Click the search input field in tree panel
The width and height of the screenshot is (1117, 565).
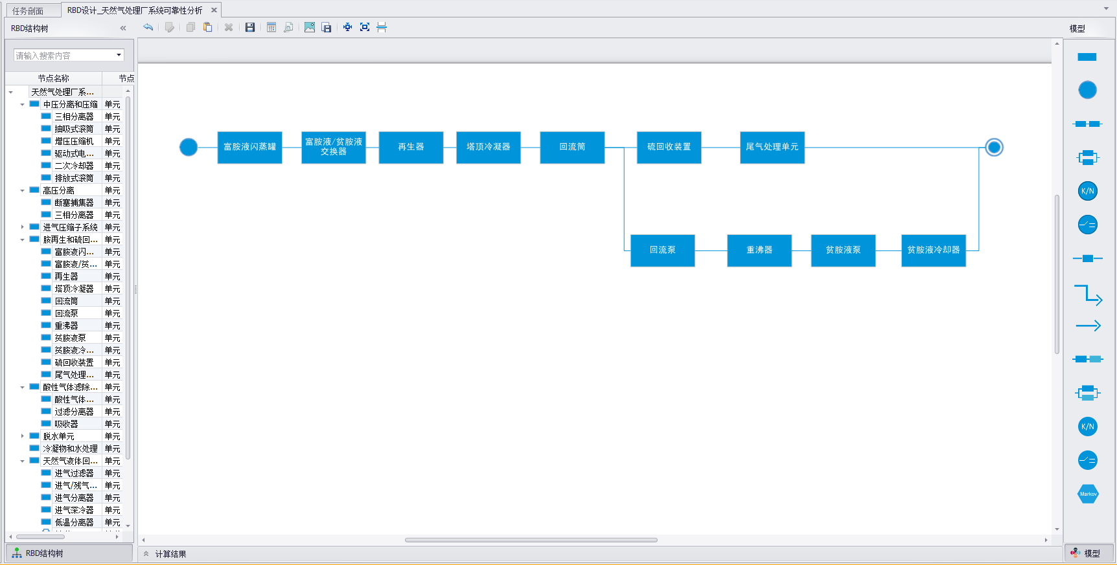(x=64, y=56)
